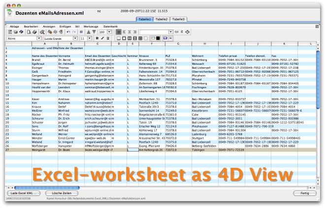Toggle underline formatting
325x208 pixels.
pos(108,38)
